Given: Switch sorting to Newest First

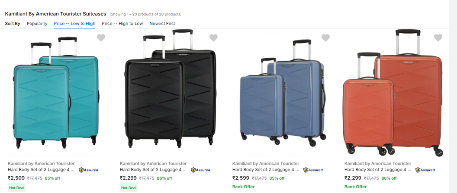Looking at the screenshot, I should click(162, 23).
